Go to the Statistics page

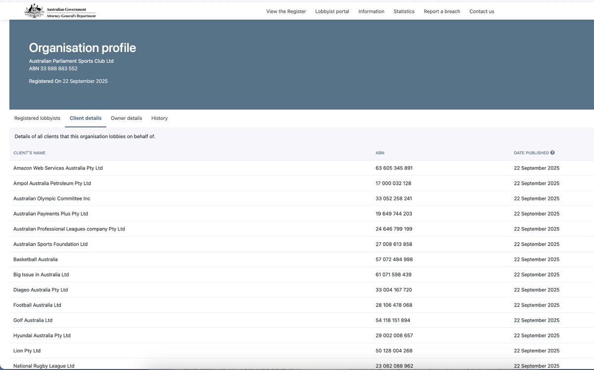point(404,11)
